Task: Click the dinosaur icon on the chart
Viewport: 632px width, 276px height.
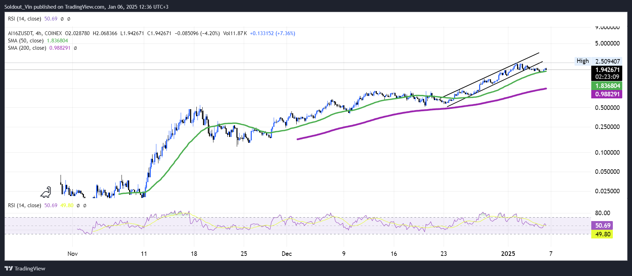Action: pyautogui.click(x=46, y=192)
